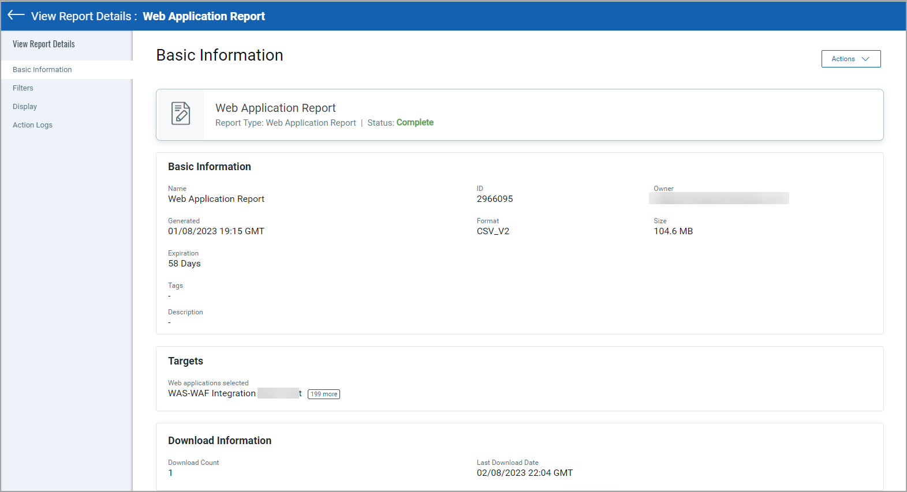Viewport: 907px width, 492px height.
Task: Expand the 199 more web applications badge
Action: 324,394
